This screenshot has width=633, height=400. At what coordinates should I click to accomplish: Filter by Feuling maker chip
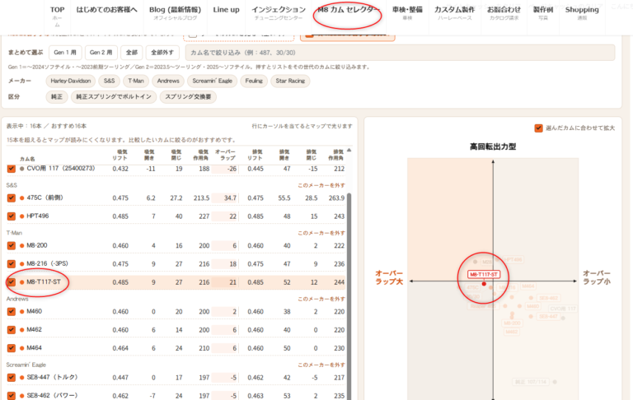[254, 81]
